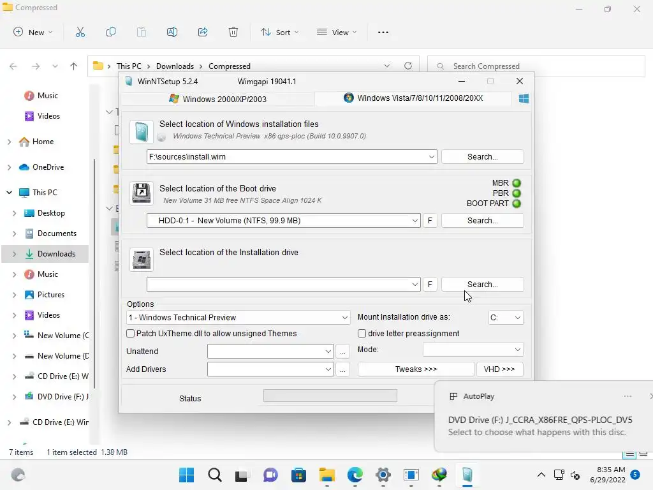
Task: Browse for Add Drivers with ellipsis button
Action: [x=342, y=369]
